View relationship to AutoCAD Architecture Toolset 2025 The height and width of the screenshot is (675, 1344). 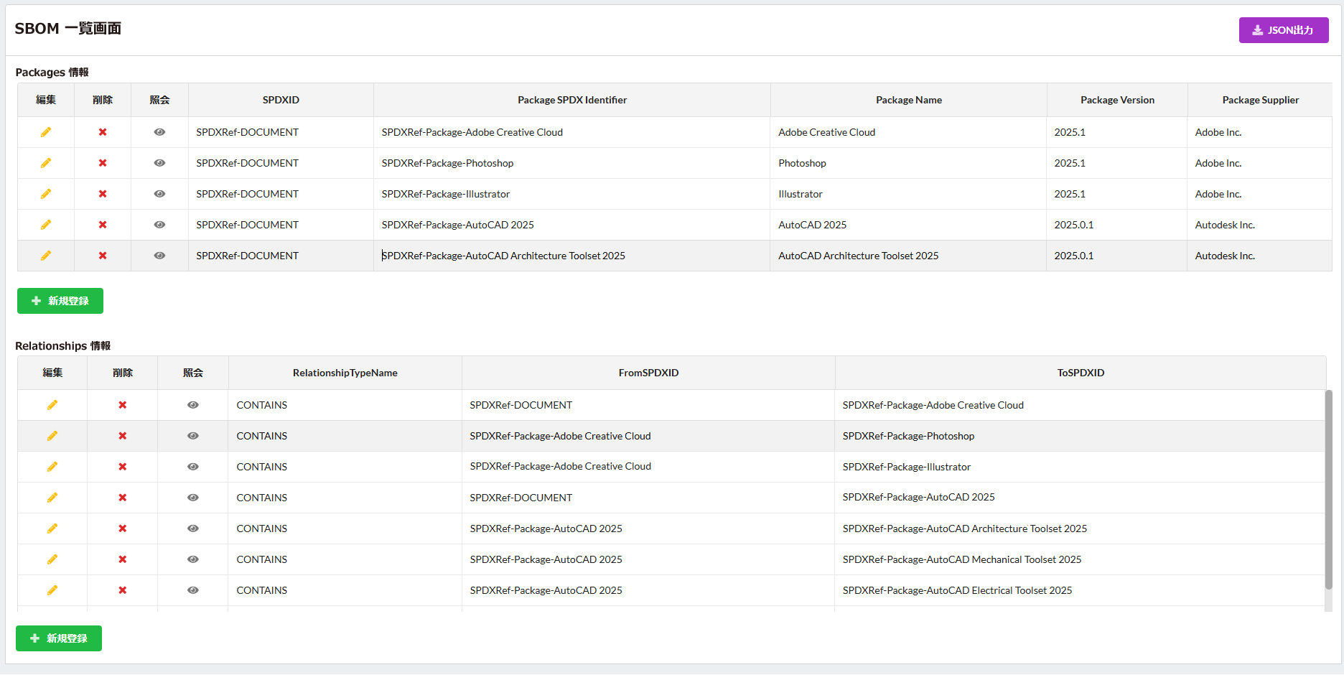coord(193,529)
